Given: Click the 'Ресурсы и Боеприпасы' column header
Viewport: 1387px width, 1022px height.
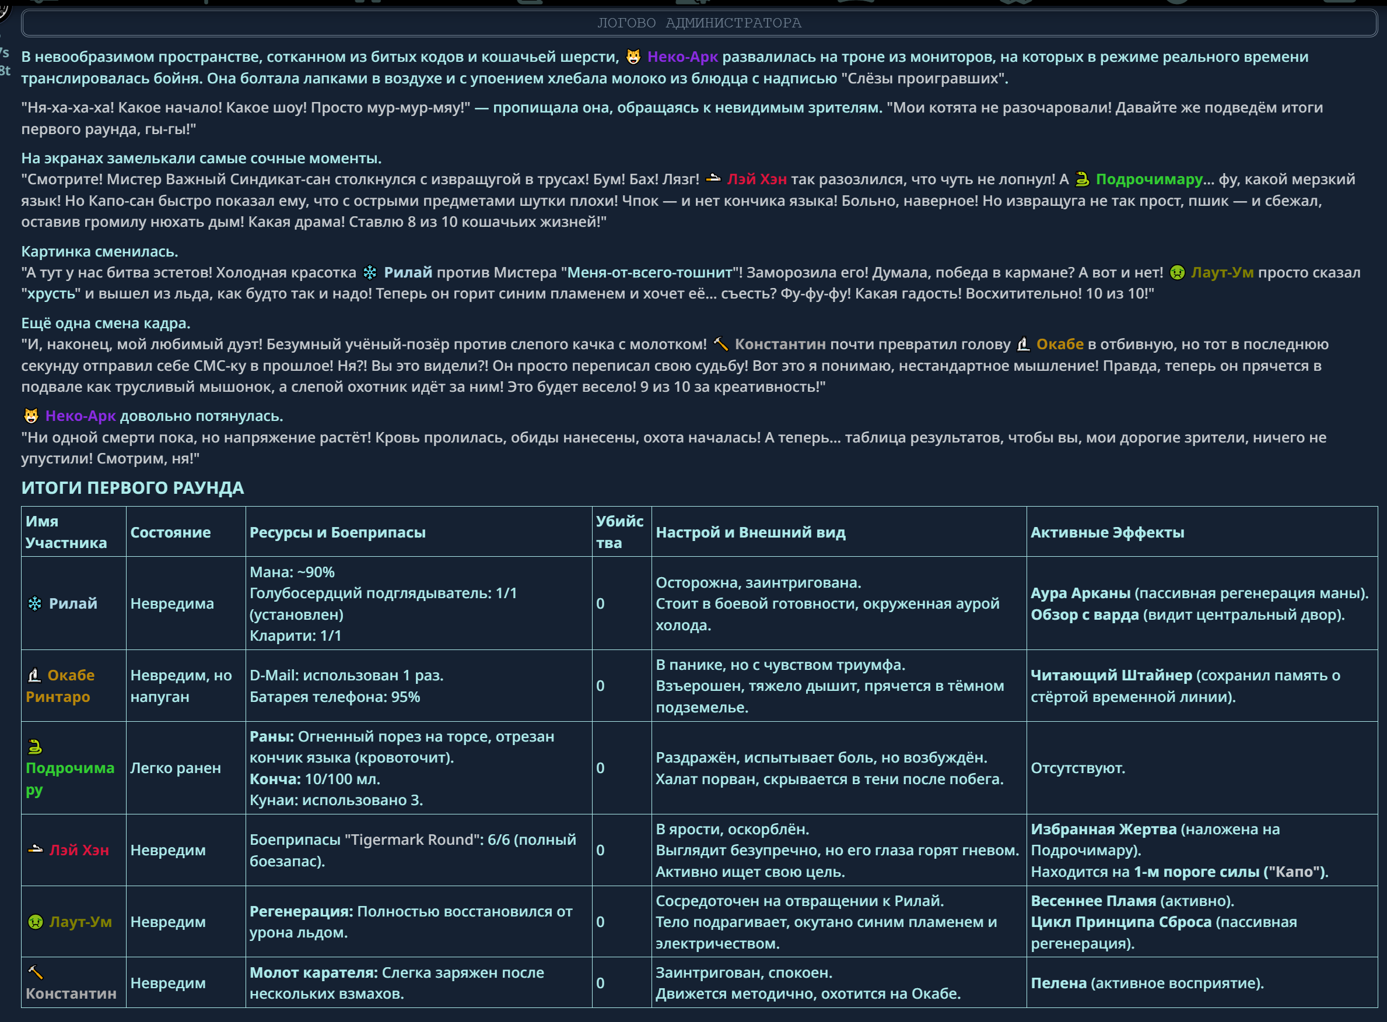Looking at the screenshot, I should (337, 533).
